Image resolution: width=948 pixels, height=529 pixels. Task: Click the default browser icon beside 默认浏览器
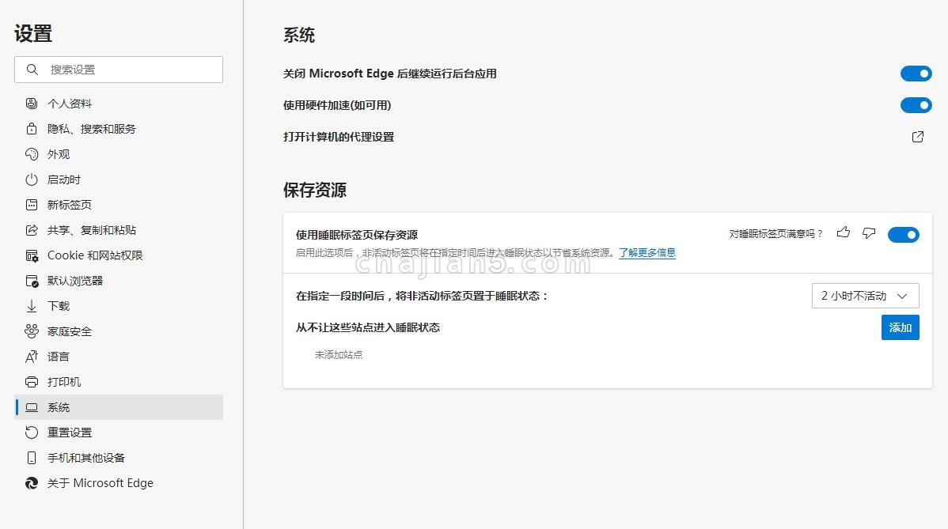pos(32,281)
